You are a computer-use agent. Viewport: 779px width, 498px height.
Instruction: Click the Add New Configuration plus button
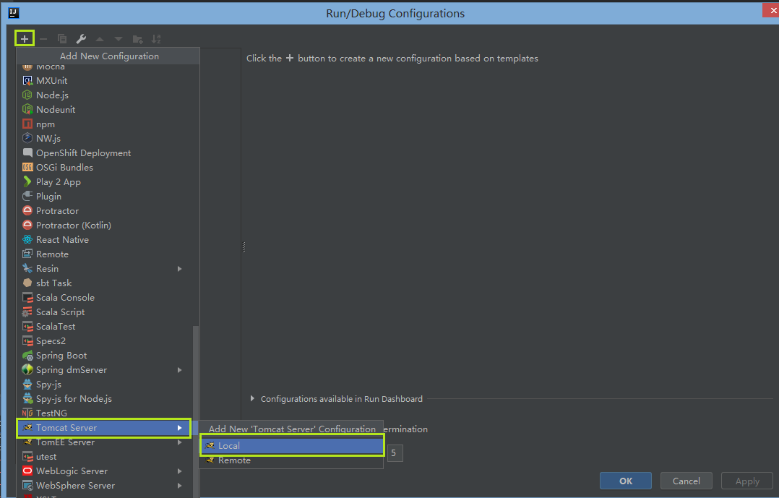pos(25,39)
